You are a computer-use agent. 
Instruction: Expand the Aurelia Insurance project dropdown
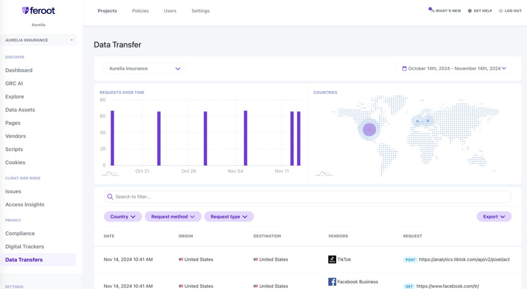pos(145,69)
